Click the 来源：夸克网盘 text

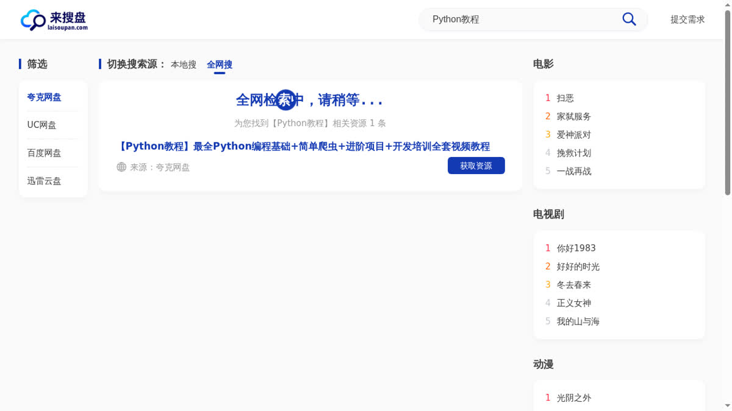pos(160,167)
